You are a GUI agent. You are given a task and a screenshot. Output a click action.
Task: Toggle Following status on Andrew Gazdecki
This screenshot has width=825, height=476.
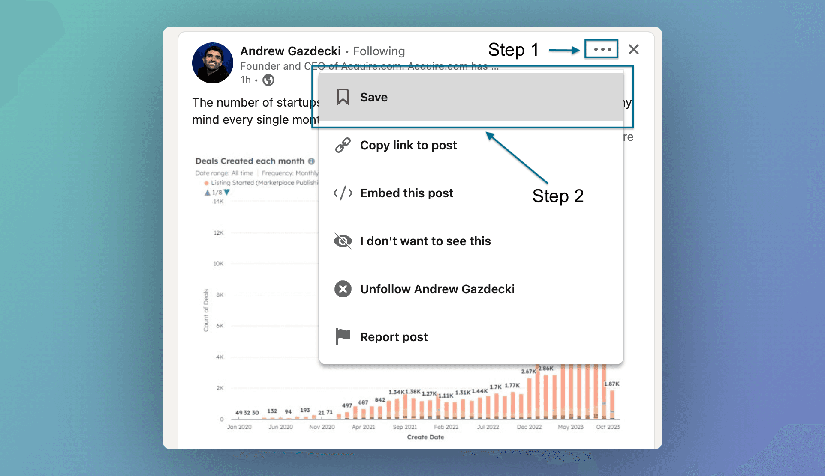(437, 289)
